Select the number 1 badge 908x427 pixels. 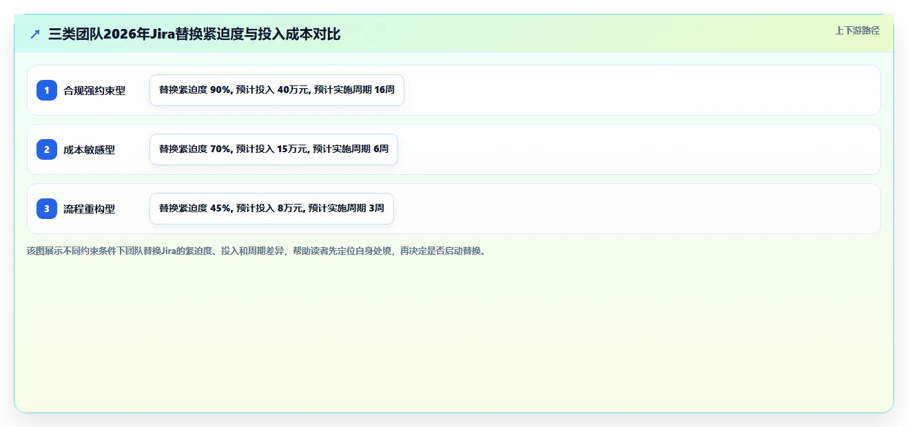[47, 90]
